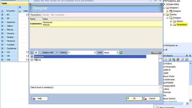Select S2(Sales ENG) in the workspace tree
Screen dimensions: 192x108
pyautogui.click(x=172, y=4)
